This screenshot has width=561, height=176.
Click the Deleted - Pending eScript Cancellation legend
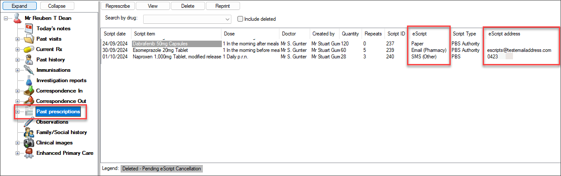(161, 169)
